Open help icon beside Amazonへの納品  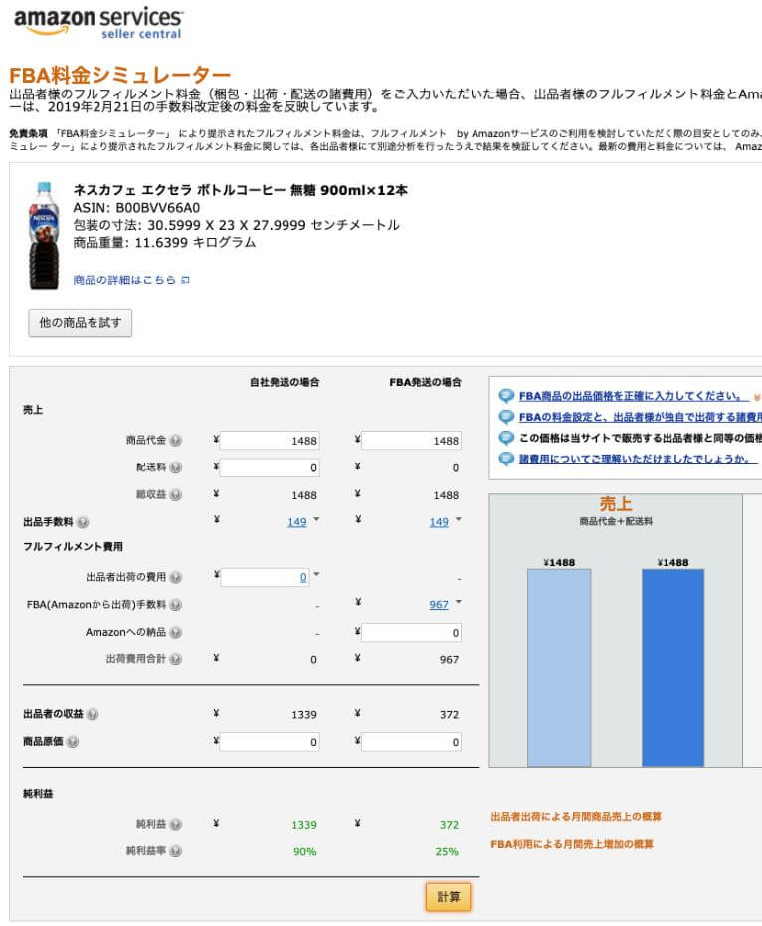pos(175,632)
